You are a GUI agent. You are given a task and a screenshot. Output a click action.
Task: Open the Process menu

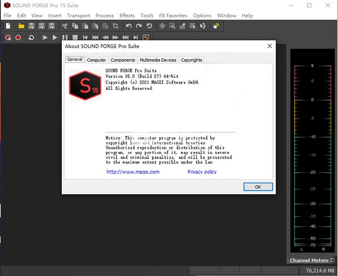point(105,16)
